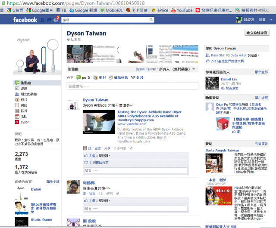This screenshot has width=276, height=228.
Task: Open Dyson Taiwan post author link
Action: pyautogui.click(x=96, y=100)
